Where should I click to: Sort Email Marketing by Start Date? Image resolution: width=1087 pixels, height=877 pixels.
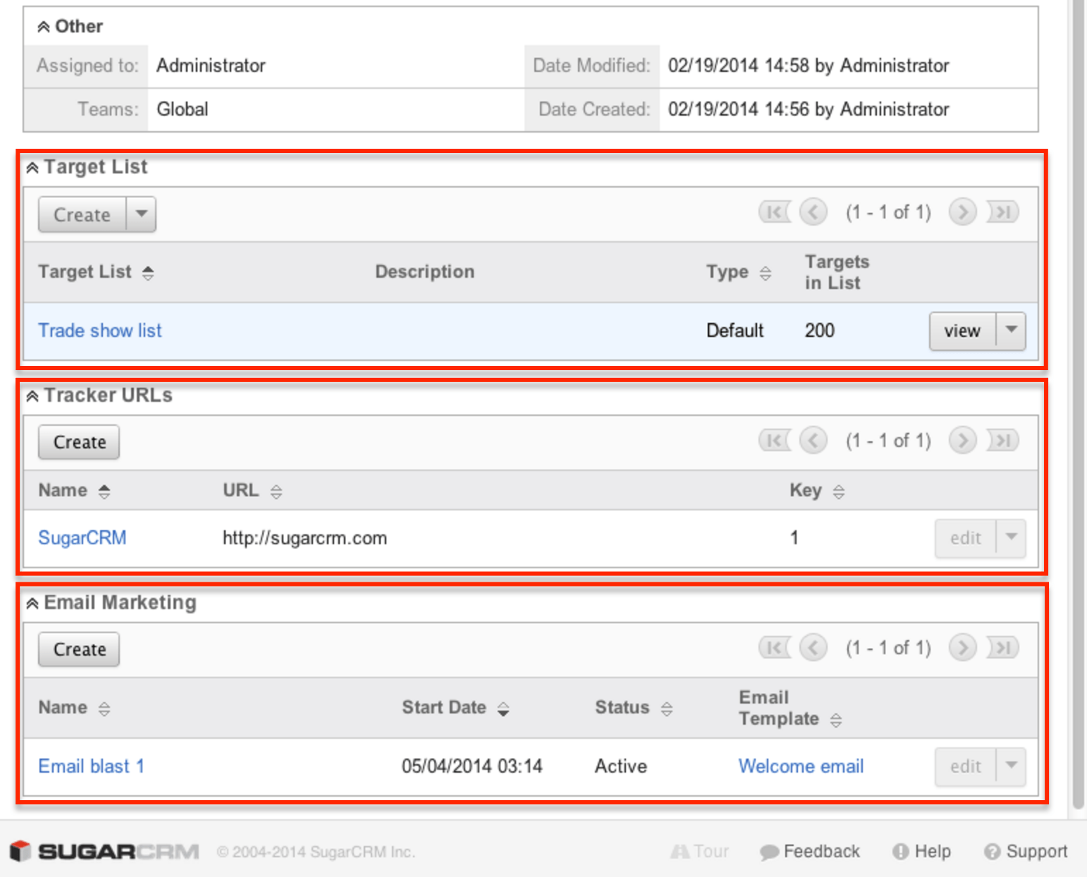pos(455,708)
